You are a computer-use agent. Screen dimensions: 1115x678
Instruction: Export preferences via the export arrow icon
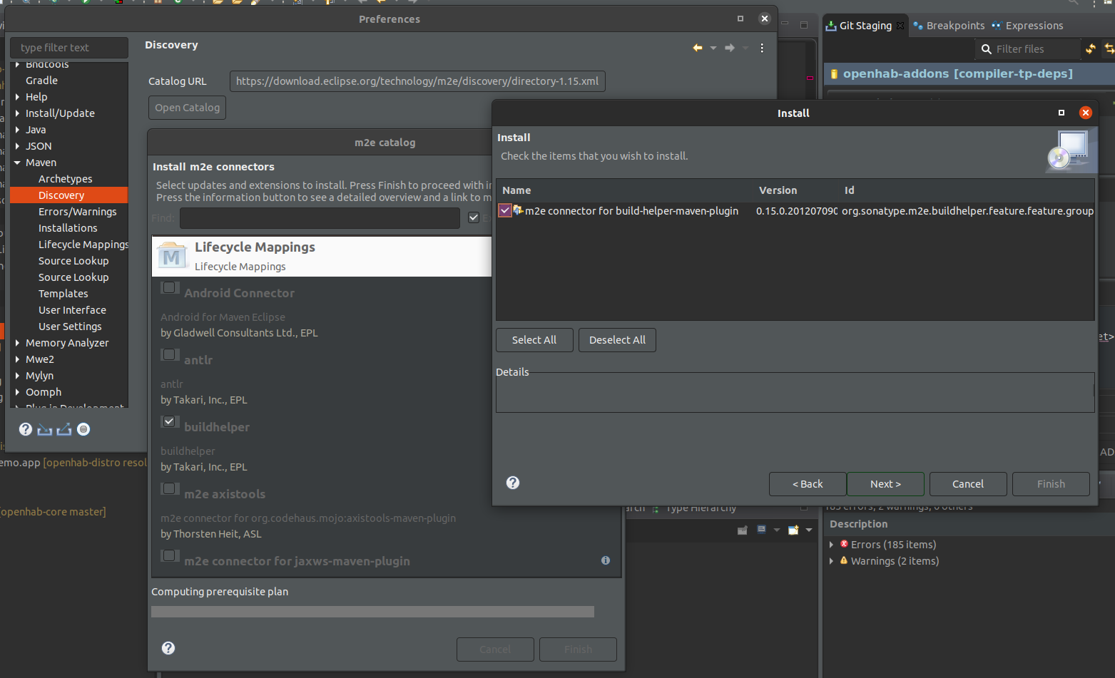[65, 429]
